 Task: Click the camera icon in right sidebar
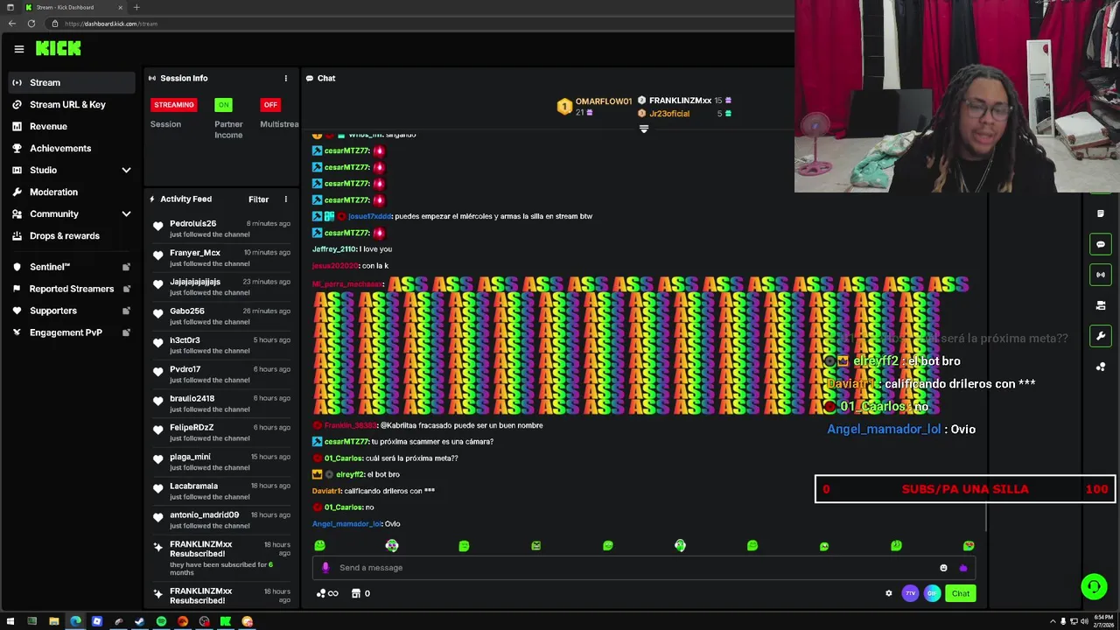coord(1101,305)
